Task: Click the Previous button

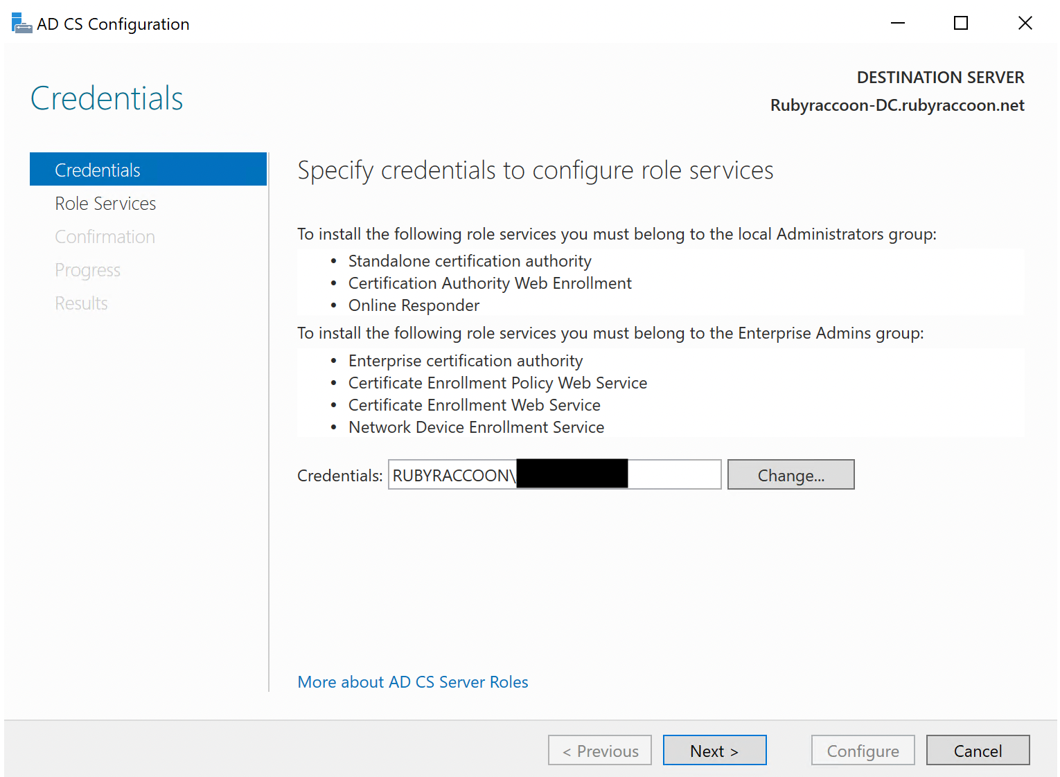Action: coord(599,750)
